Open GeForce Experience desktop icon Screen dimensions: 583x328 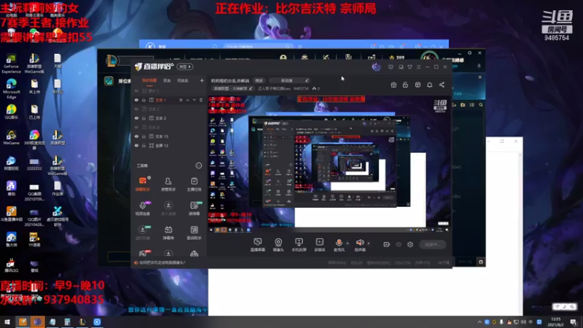click(11, 63)
